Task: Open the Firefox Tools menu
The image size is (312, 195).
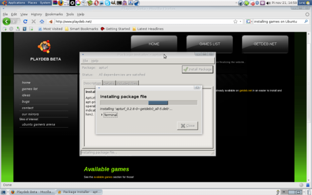Action: [x=70, y=14]
